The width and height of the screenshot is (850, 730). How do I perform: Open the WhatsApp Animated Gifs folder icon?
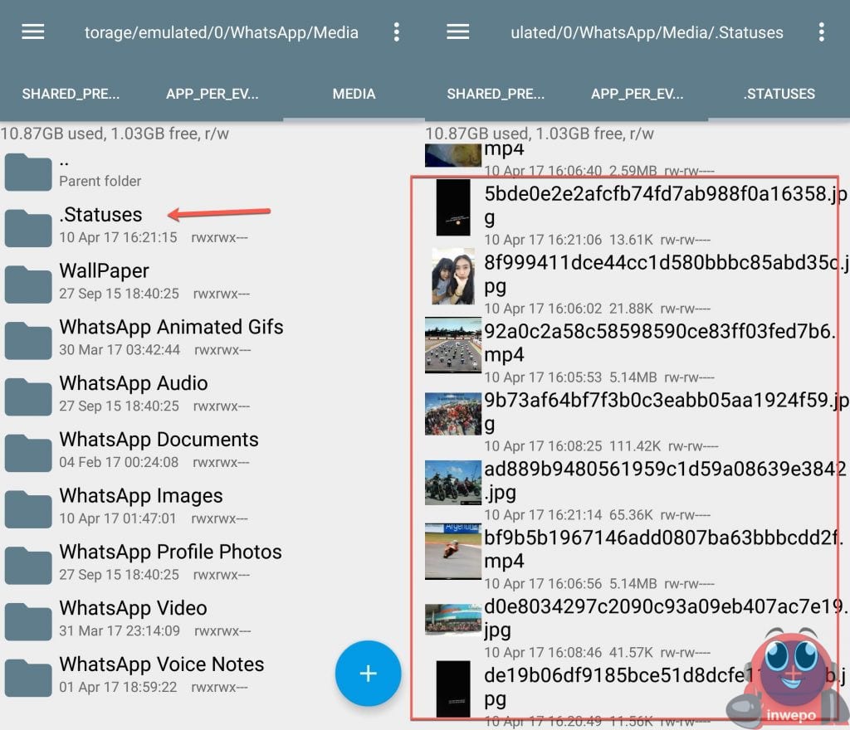pyautogui.click(x=28, y=341)
